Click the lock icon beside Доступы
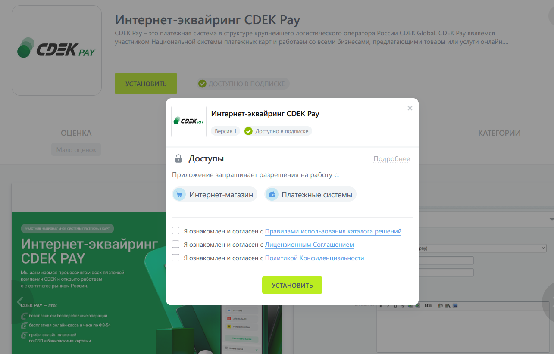Viewport: 554px width, 354px height. [x=178, y=158]
